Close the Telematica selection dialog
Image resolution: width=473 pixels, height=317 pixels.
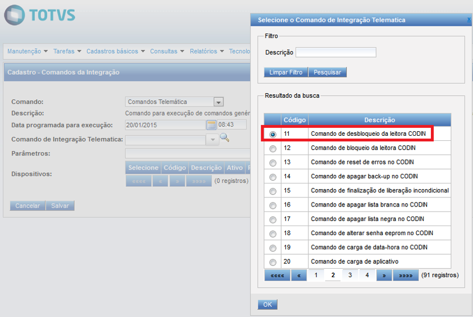[469, 20]
